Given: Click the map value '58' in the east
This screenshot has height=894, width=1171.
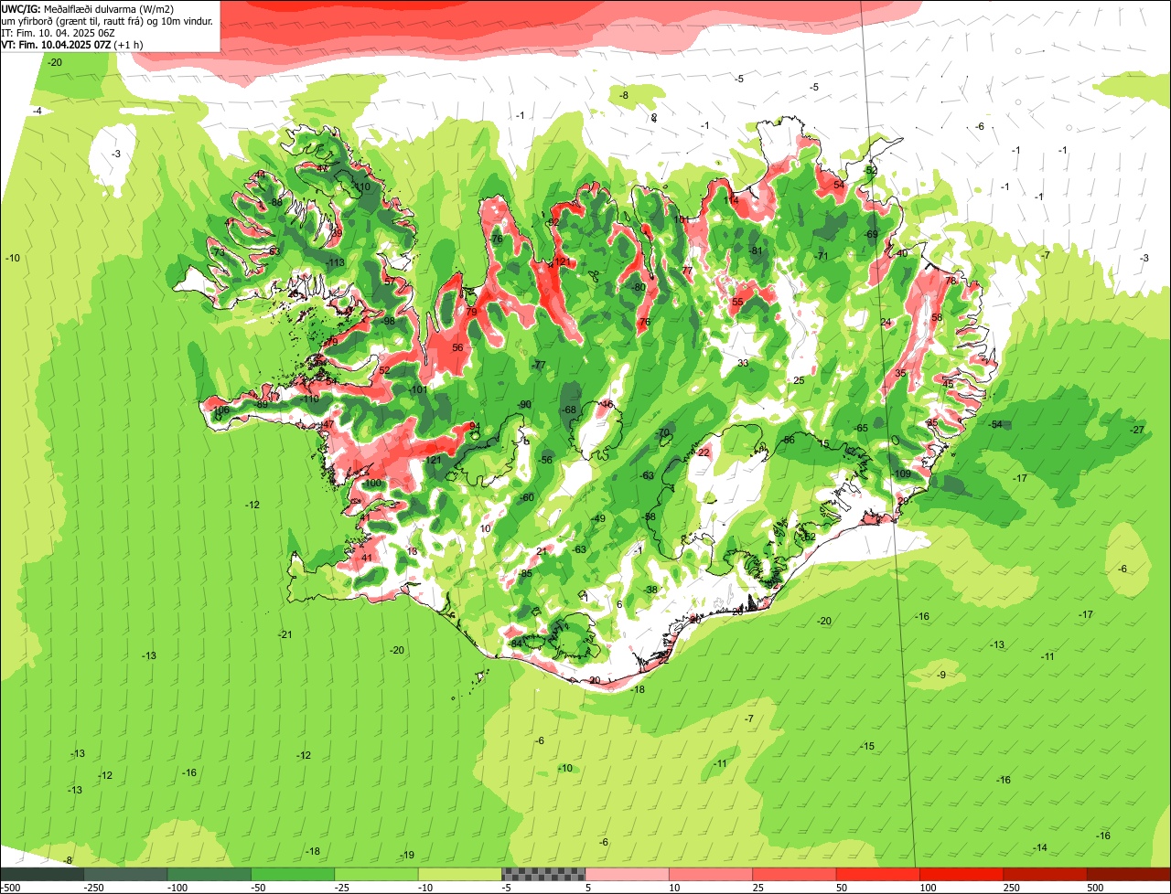Looking at the screenshot, I should tap(937, 317).
